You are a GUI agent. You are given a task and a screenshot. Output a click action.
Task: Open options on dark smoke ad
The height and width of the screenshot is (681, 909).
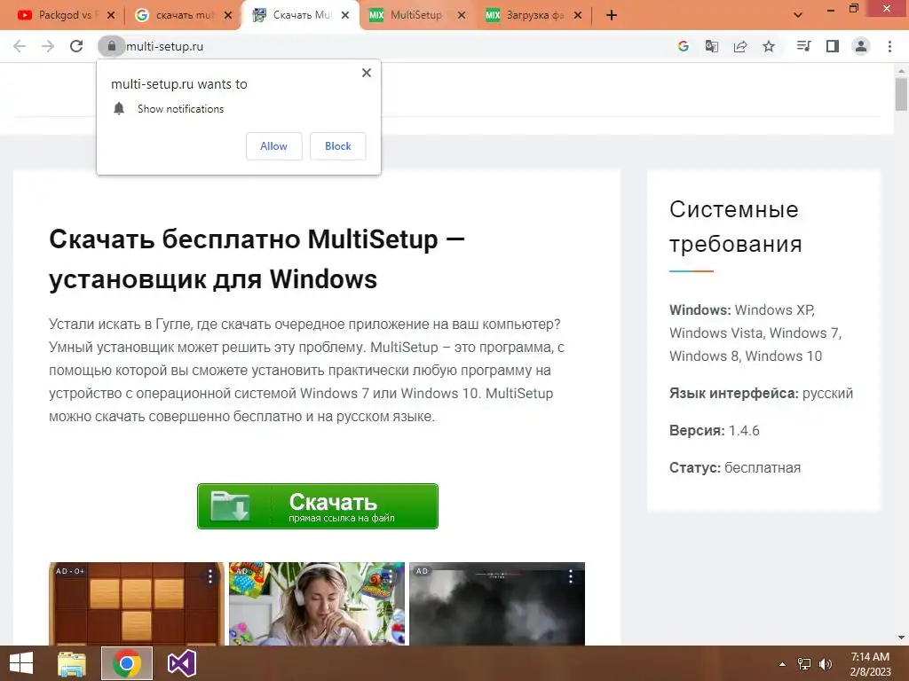[x=571, y=576]
